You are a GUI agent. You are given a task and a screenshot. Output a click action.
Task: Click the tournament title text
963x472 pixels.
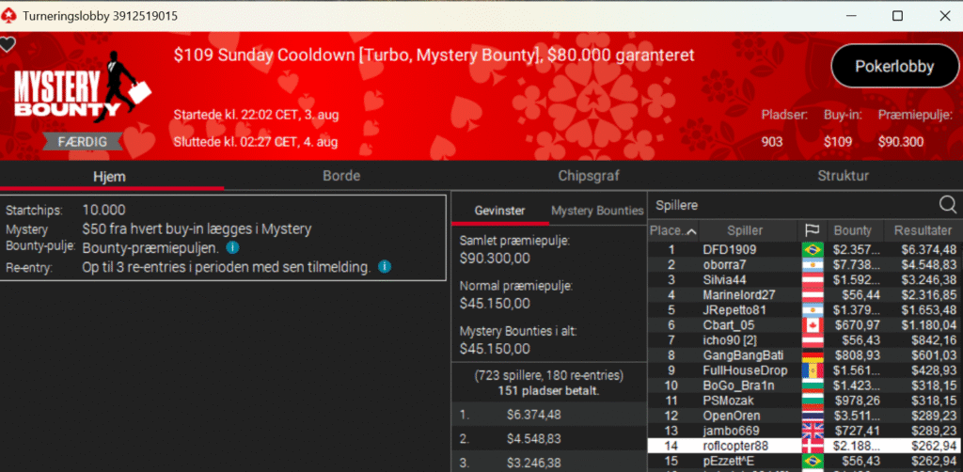pyautogui.click(x=434, y=55)
